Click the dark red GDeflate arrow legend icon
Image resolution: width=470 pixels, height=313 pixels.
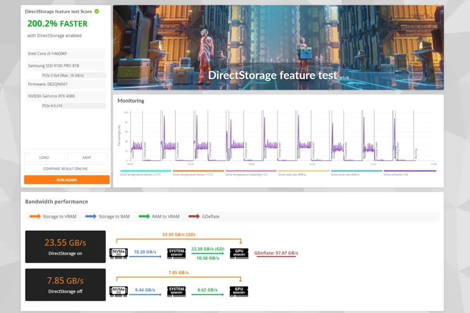tap(194, 216)
